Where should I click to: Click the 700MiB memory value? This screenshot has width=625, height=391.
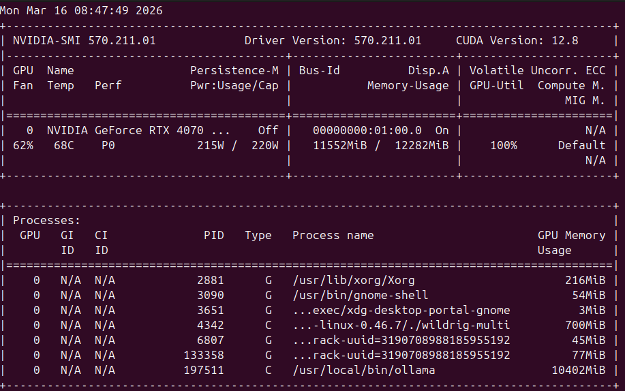point(585,325)
